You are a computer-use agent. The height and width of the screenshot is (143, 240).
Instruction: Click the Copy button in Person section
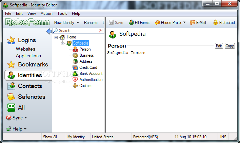point(229,46)
